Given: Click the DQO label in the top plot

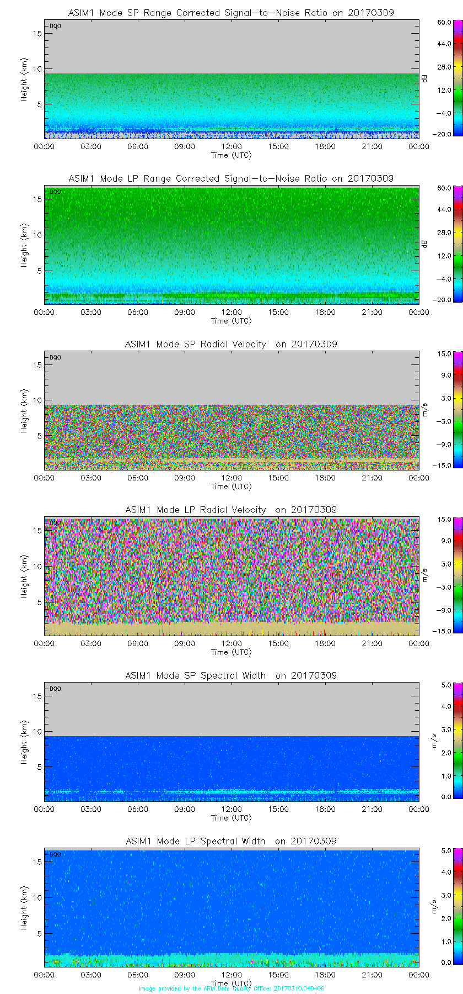Looking at the screenshot, I should (x=55, y=26).
